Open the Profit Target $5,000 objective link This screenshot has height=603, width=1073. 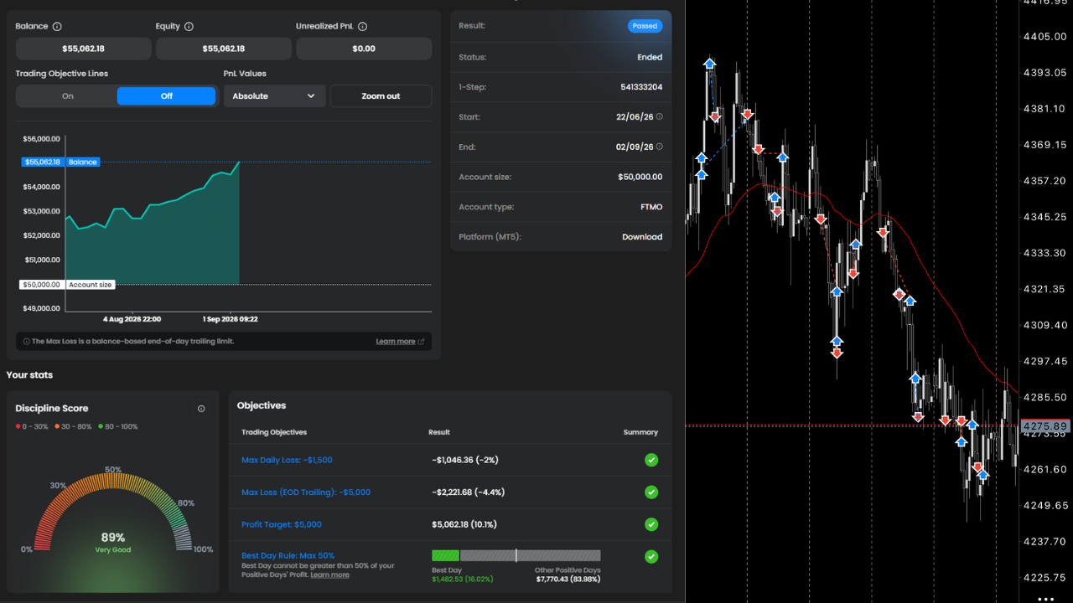[x=282, y=524]
